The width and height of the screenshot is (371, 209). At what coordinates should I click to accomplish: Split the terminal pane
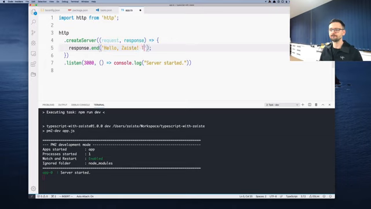pos(310,105)
